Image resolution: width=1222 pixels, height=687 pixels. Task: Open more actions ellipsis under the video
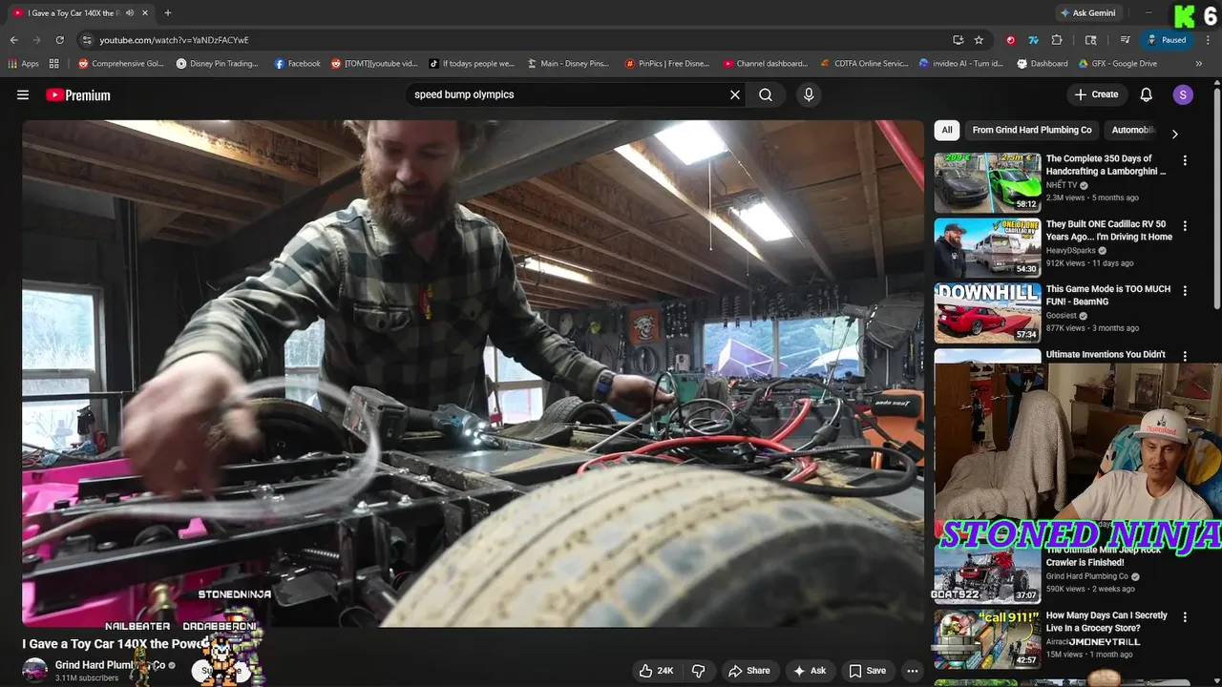click(913, 671)
